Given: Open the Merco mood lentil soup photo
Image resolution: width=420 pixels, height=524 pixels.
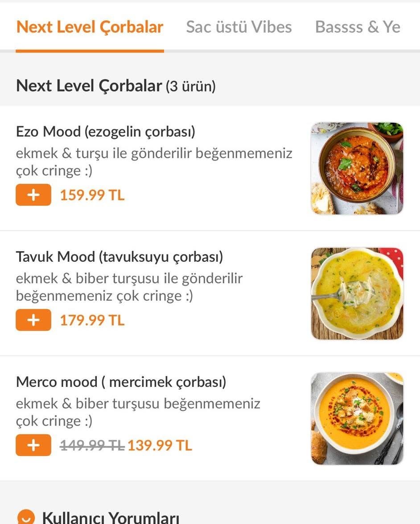Looking at the screenshot, I should pyautogui.click(x=357, y=418).
